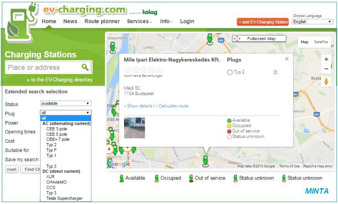The width and height of the screenshot is (338, 204).
Task: Switch map to Map view
Action: (304, 42)
